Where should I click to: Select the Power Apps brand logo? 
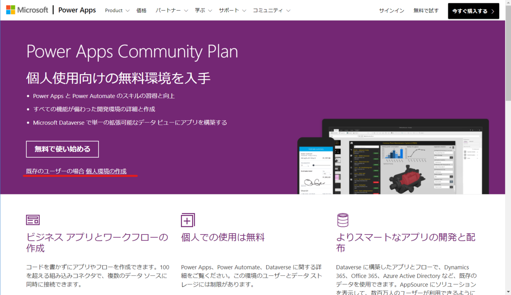tap(77, 9)
